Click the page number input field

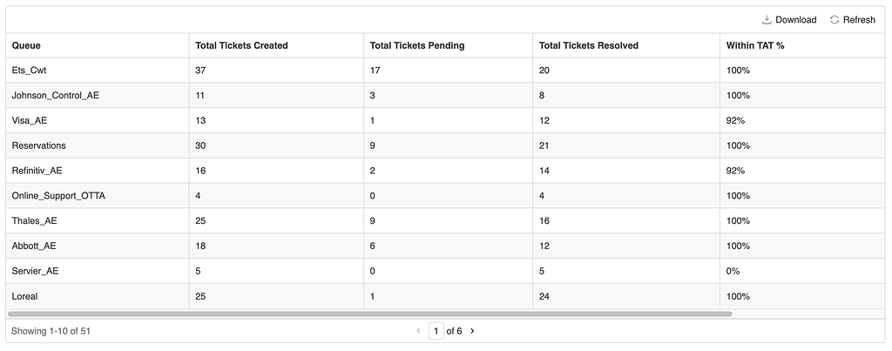(x=436, y=331)
